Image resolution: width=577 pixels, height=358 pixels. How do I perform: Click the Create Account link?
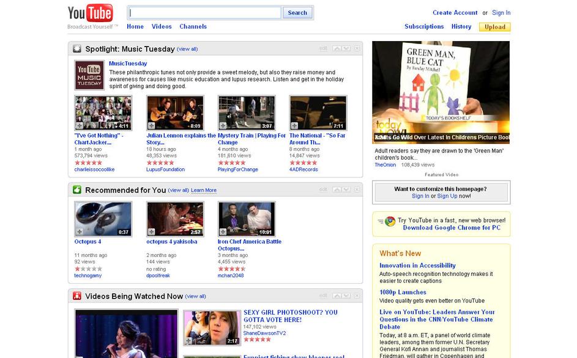coord(455,12)
